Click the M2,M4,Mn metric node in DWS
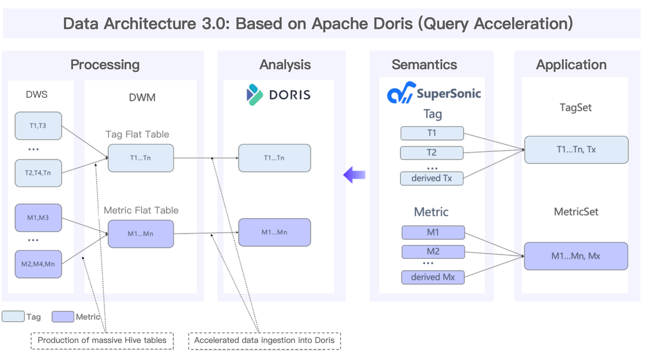The height and width of the screenshot is (352, 649). tap(38, 264)
